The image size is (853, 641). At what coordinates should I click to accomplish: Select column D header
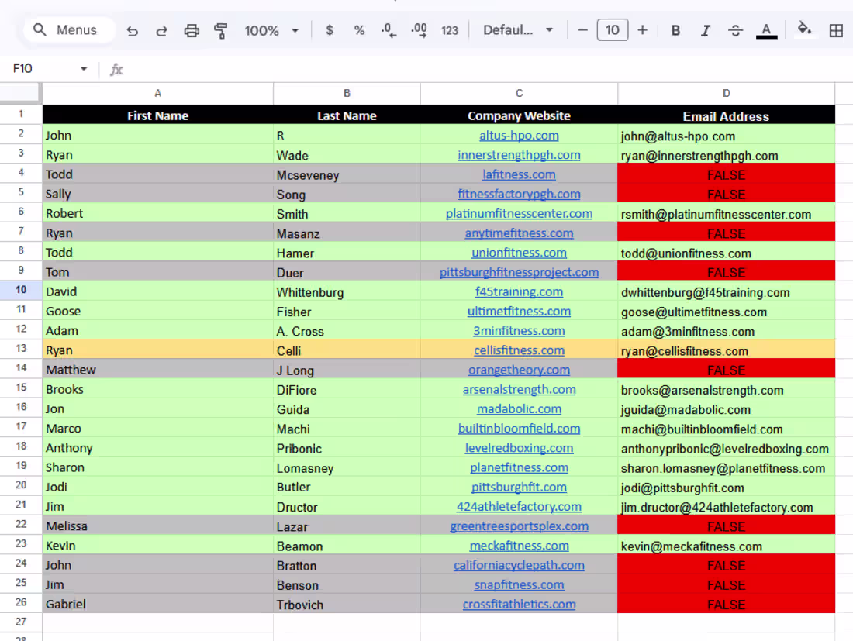pos(727,94)
